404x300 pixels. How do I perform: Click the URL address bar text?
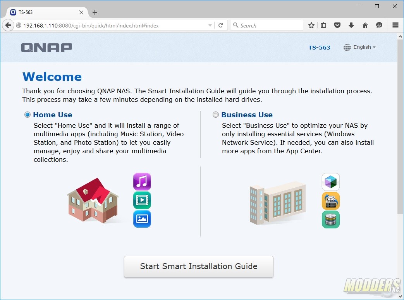(91, 26)
